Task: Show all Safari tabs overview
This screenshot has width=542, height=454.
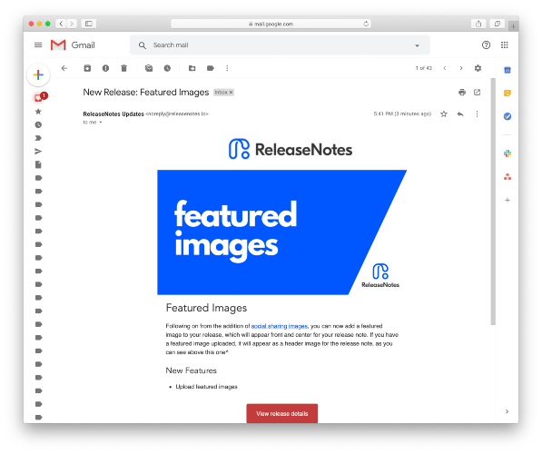Action: pyautogui.click(x=498, y=24)
